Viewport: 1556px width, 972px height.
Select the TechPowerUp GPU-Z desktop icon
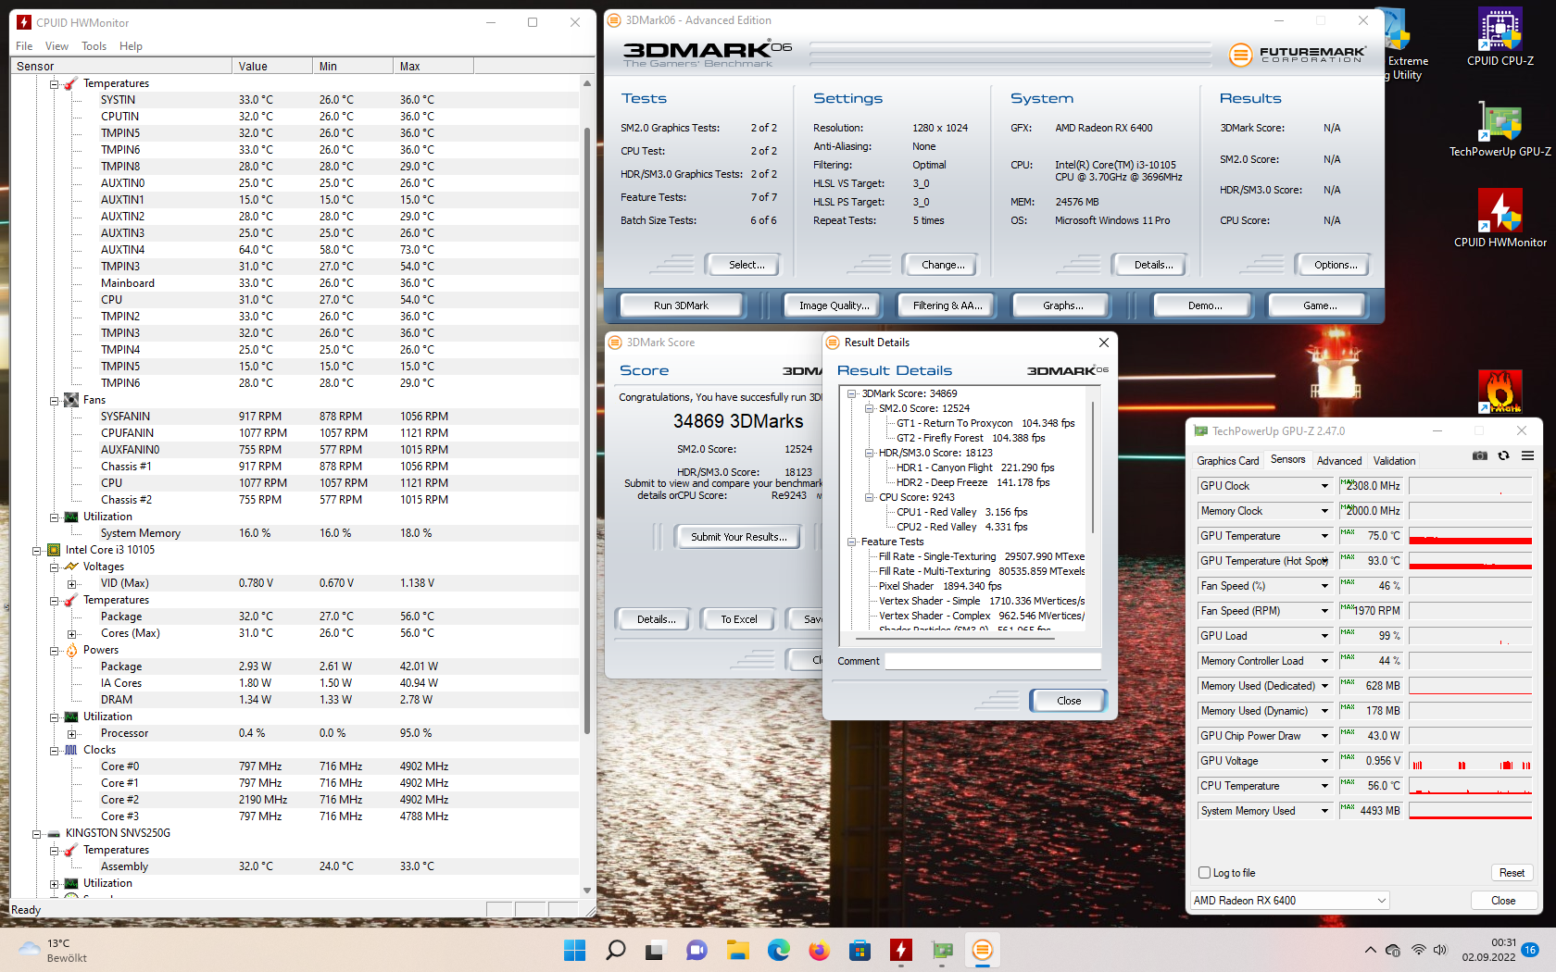(x=1500, y=130)
